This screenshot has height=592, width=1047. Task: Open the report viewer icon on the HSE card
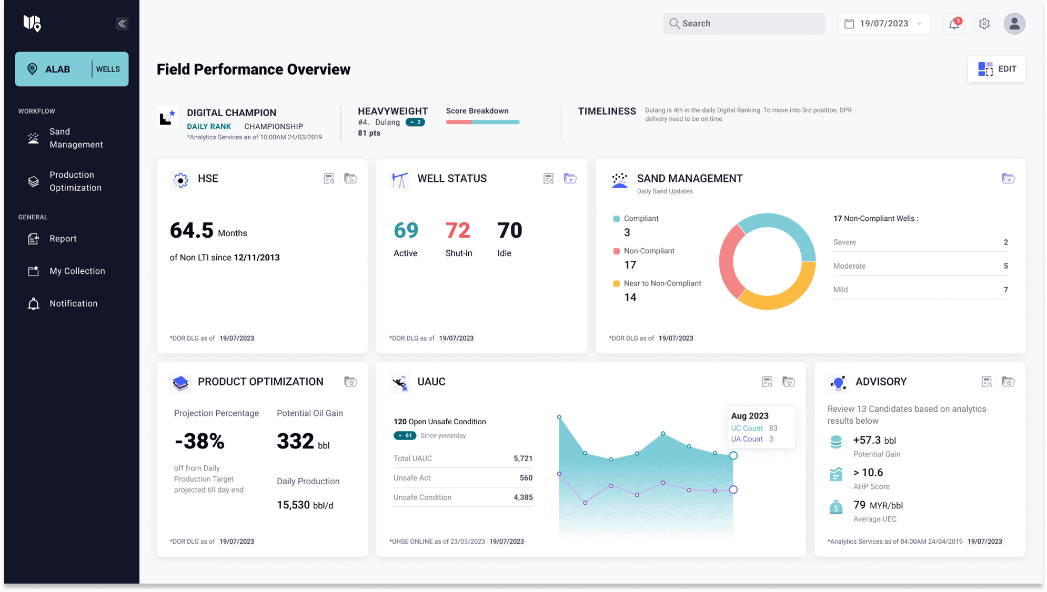coord(328,178)
